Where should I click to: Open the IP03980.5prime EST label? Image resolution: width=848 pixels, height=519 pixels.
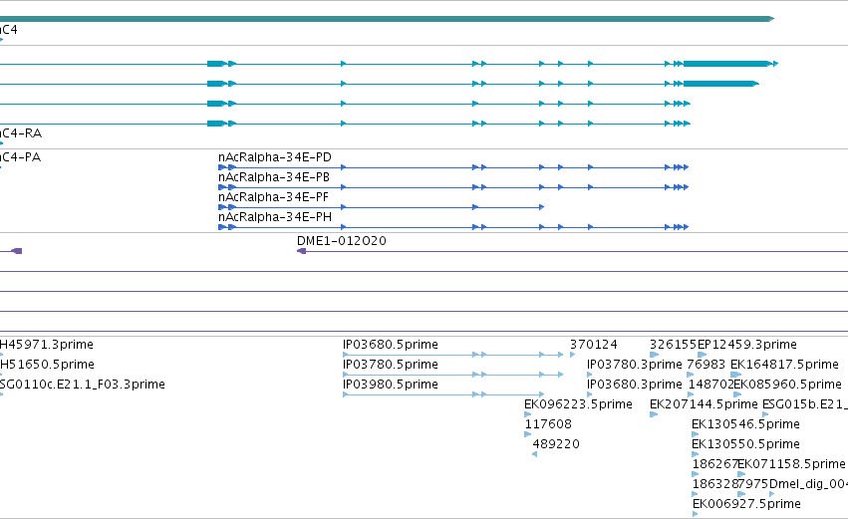pos(391,385)
